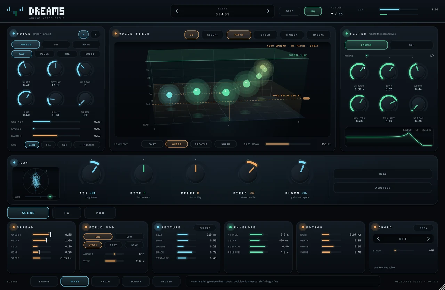Click the ladder filter response curve
445x290 pixels.
389,137
